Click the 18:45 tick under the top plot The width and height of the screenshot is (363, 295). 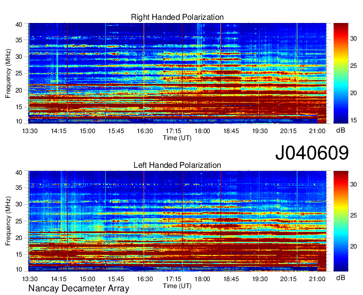click(231, 131)
